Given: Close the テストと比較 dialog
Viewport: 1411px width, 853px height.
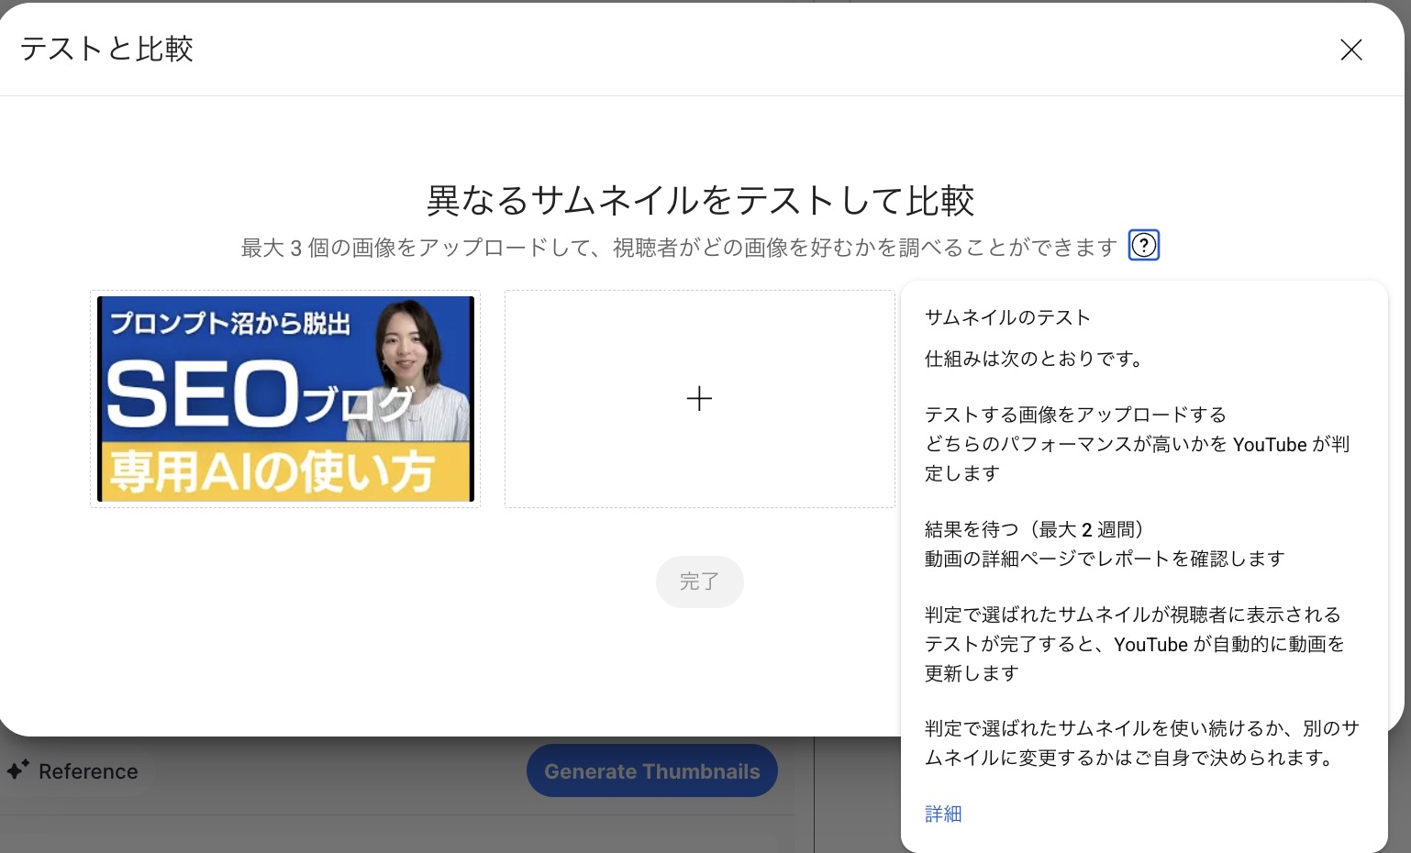Looking at the screenshot, I should pos(1350,50).
